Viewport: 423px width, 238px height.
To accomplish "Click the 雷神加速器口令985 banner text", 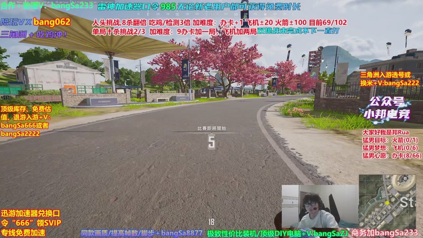I will (199, 6).
